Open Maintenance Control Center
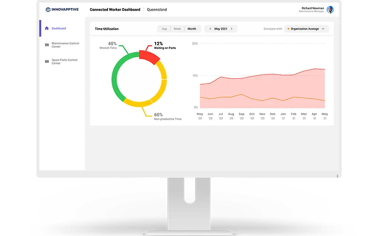 pyautogui.click(x=65, y=45)
